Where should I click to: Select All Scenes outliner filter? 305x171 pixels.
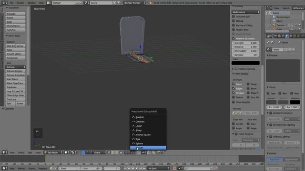point(298,8)
